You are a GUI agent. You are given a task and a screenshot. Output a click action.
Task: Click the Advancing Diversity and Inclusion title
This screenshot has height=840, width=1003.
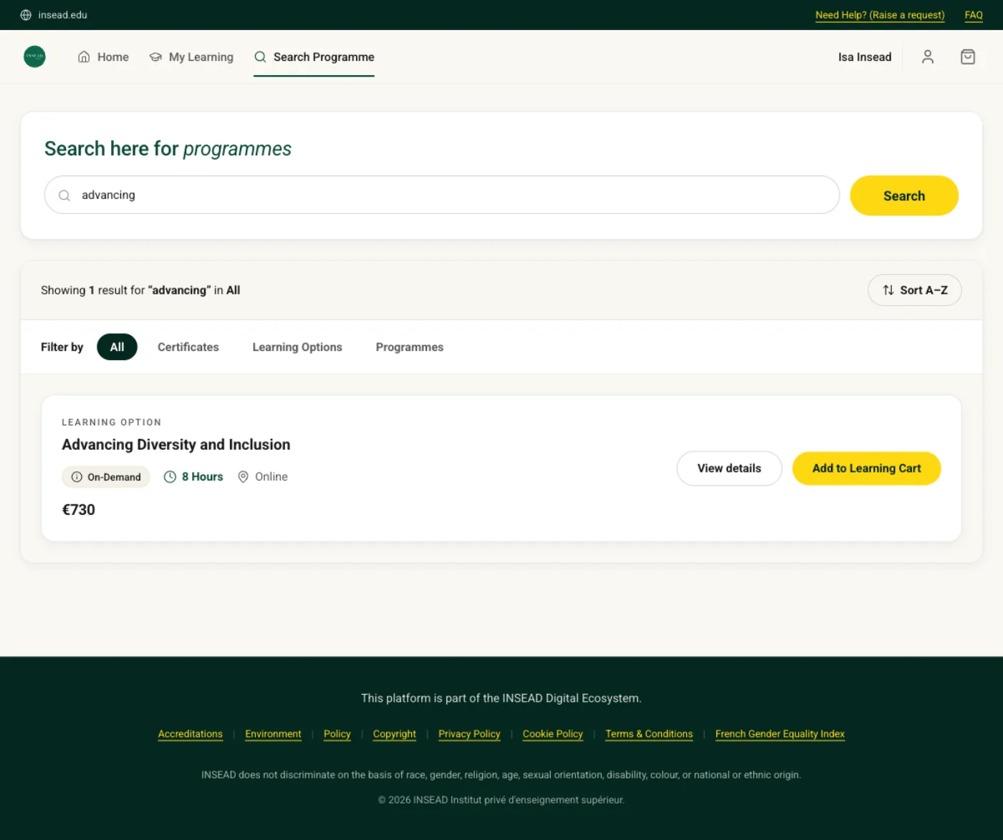click(176, 445)
